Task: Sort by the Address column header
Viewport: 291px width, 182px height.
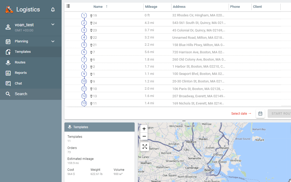Action: click(179, 7)
